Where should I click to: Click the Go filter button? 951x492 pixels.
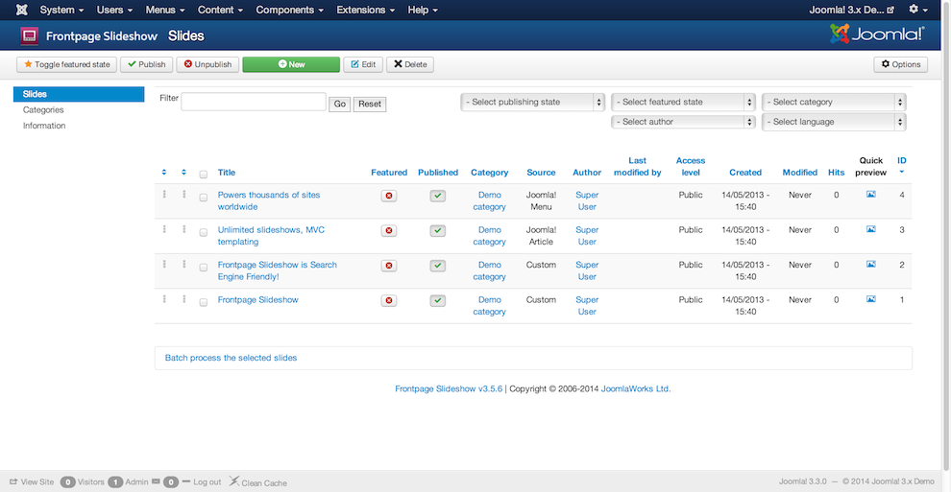tap(340, 105)
